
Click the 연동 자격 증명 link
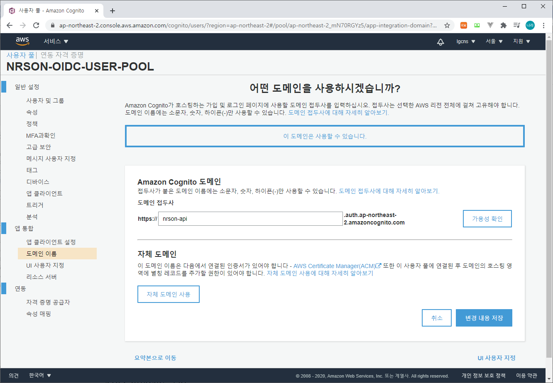tap(62, 55)
